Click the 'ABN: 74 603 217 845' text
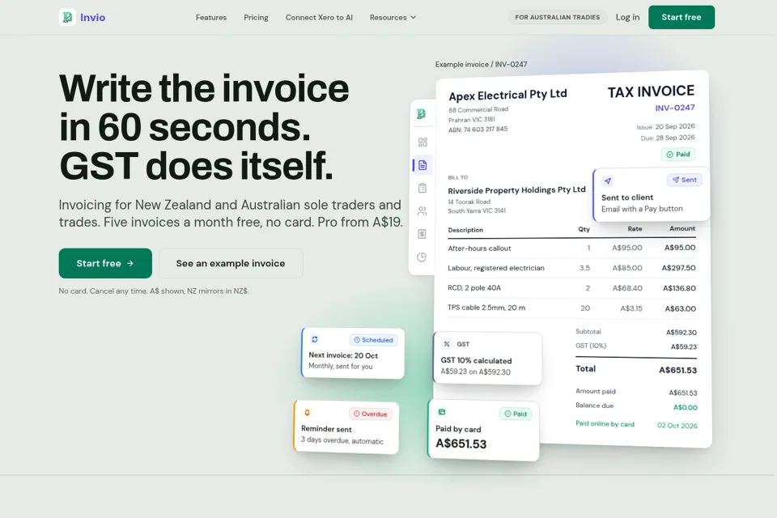 [x=478, y=129]
